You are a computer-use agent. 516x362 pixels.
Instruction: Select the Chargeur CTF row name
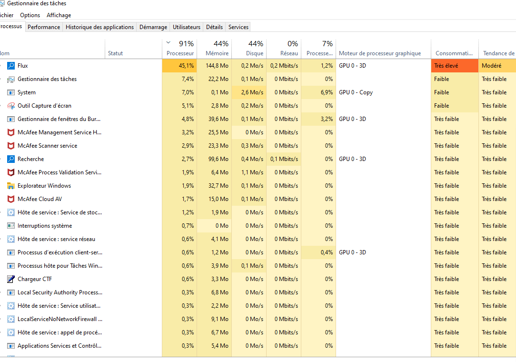(x=35, y=279)
